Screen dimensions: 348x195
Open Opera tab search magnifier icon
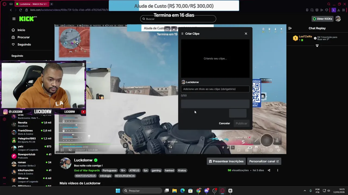(329, 4)
